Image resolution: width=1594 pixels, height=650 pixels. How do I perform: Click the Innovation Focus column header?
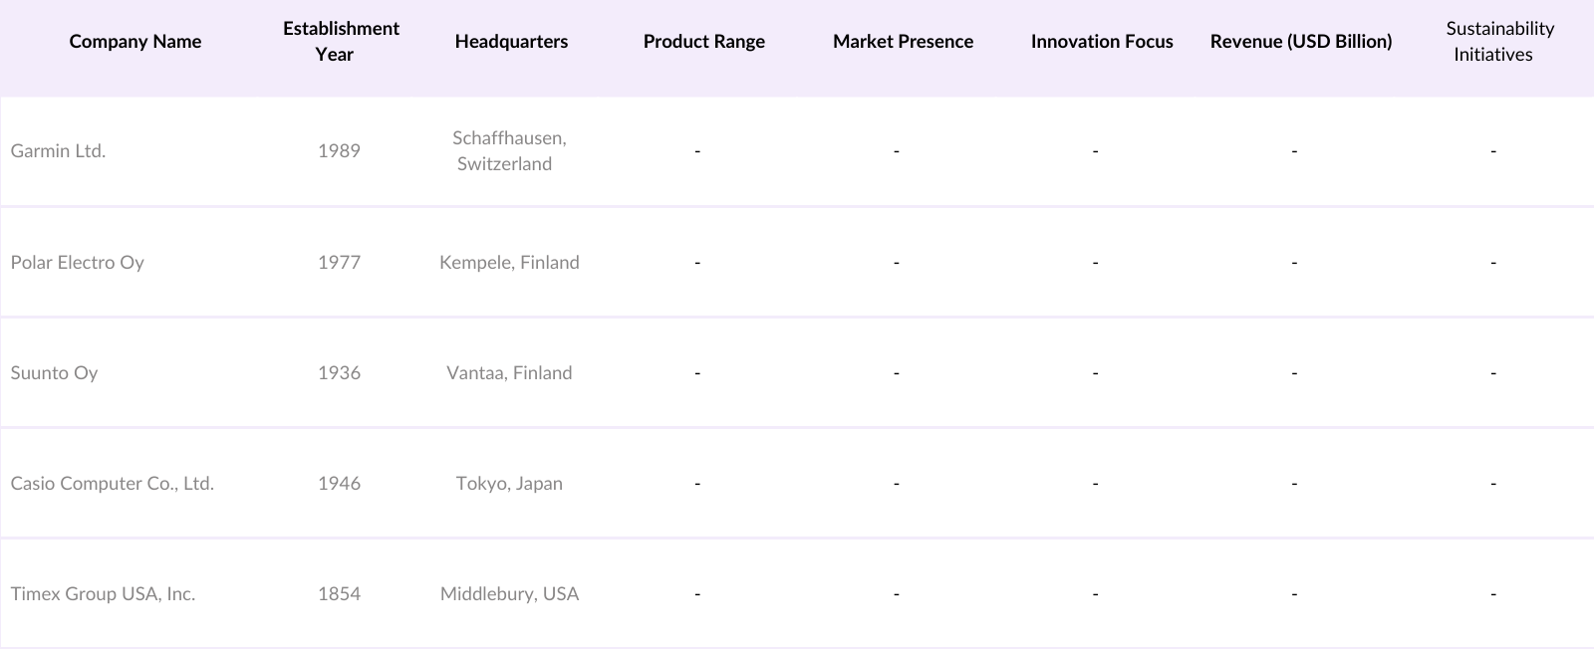pyautogui.click(x=1102, y=42)
